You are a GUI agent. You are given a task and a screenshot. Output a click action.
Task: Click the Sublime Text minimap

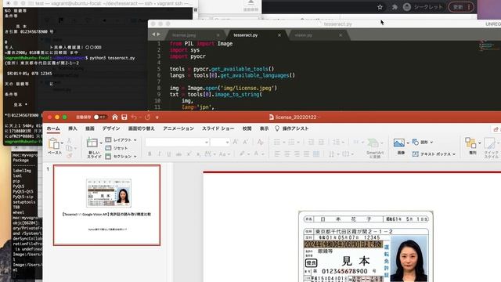point(488,46)
